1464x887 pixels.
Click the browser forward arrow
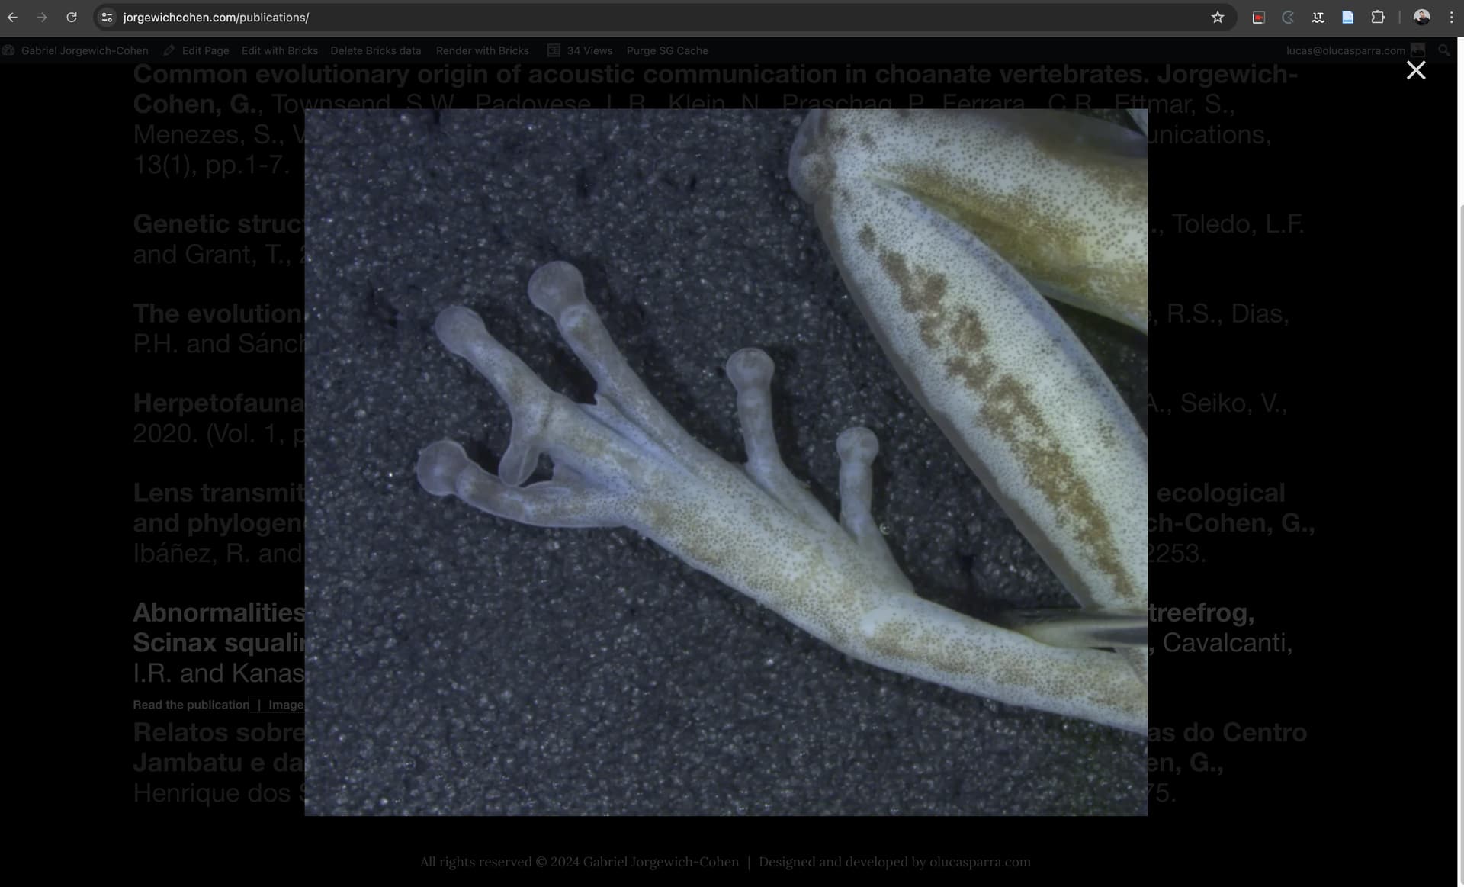pyautogui.click(x=42, y=17)
